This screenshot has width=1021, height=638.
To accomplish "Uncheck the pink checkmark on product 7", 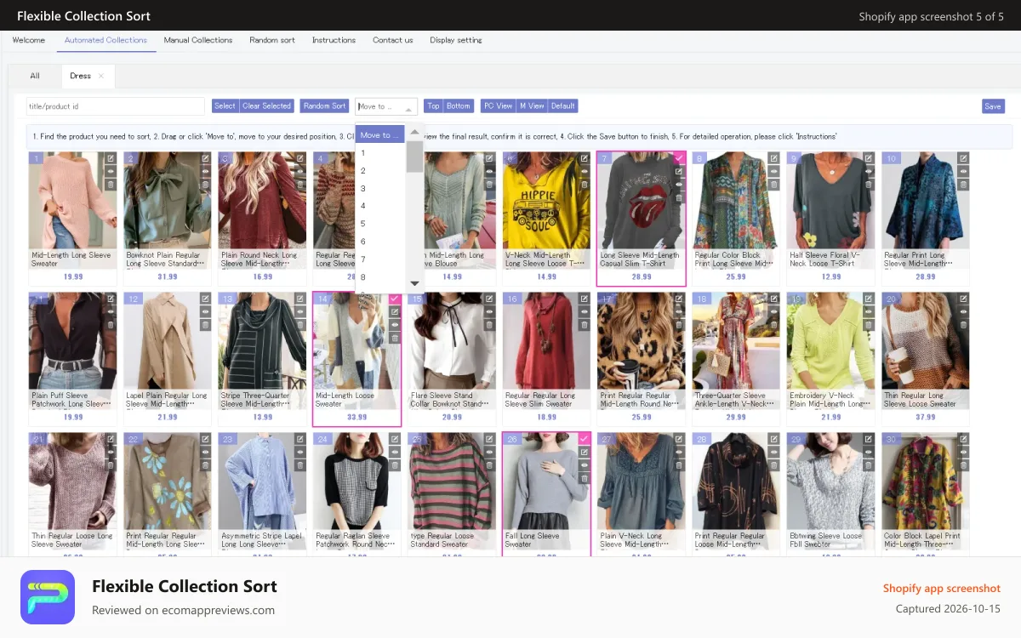I will 679,157.
